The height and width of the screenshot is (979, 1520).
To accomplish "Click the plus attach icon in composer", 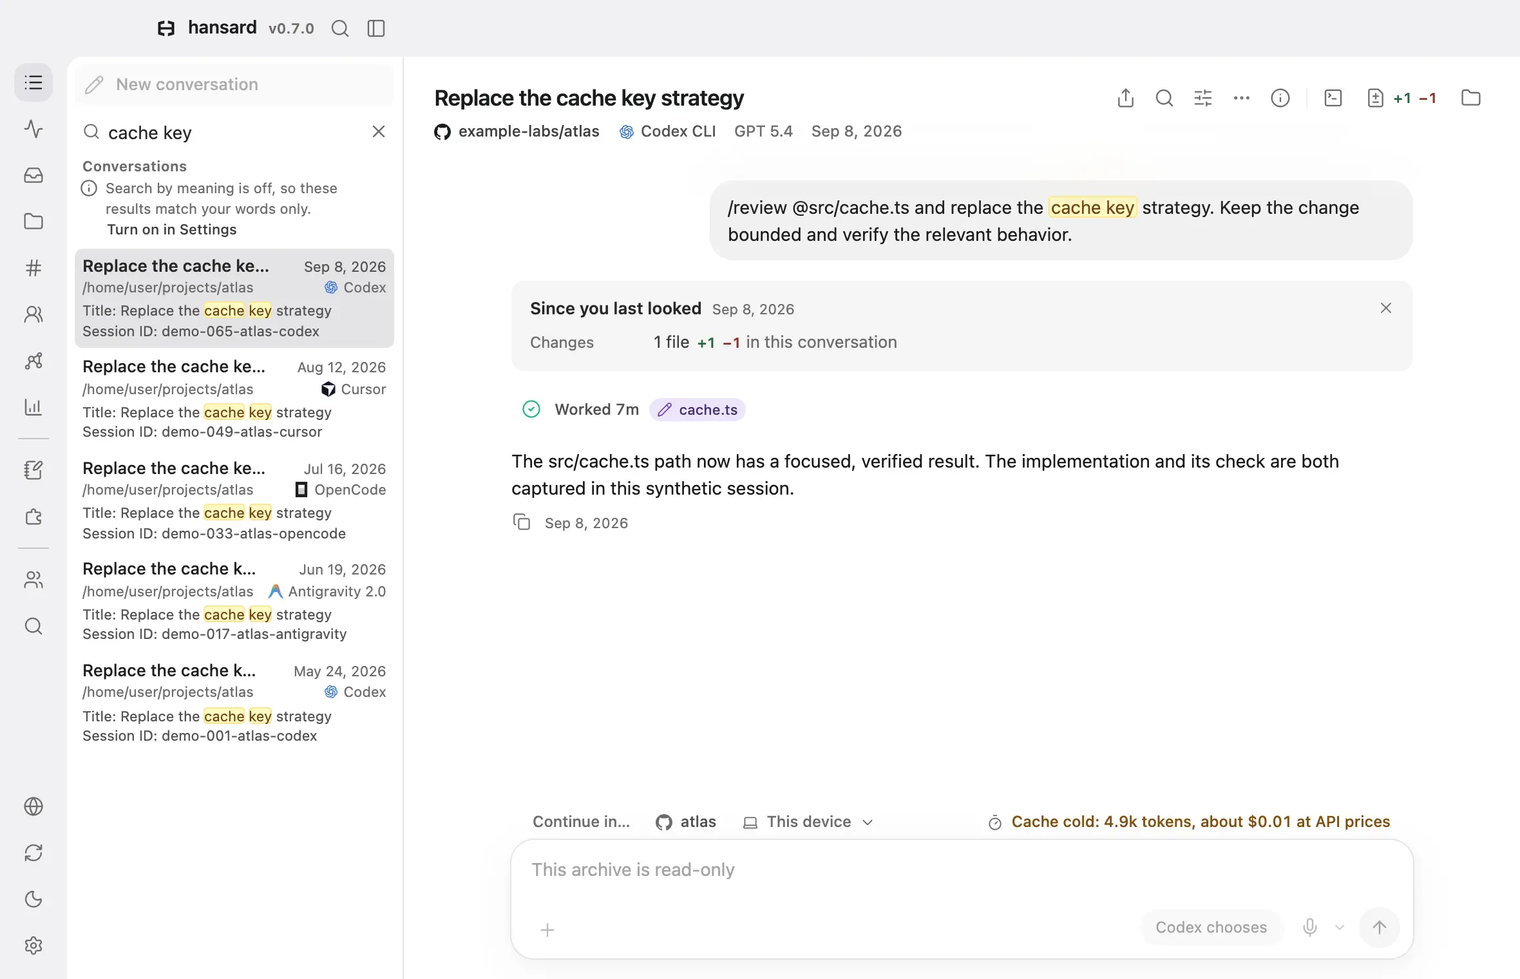I will coord(547,929).
